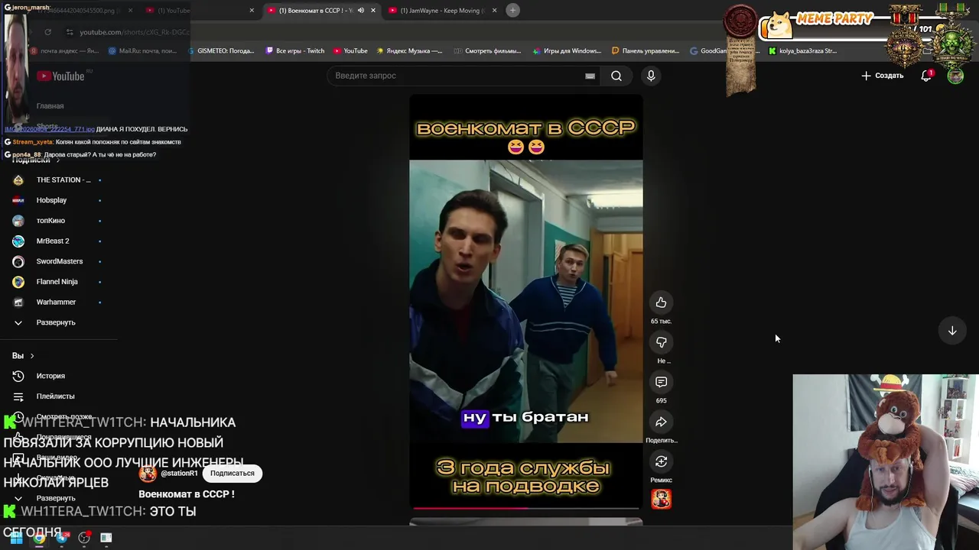Open account avatar menu
Image resolution: width=979 pixels, height=550 pixels.
pos(955,76)
